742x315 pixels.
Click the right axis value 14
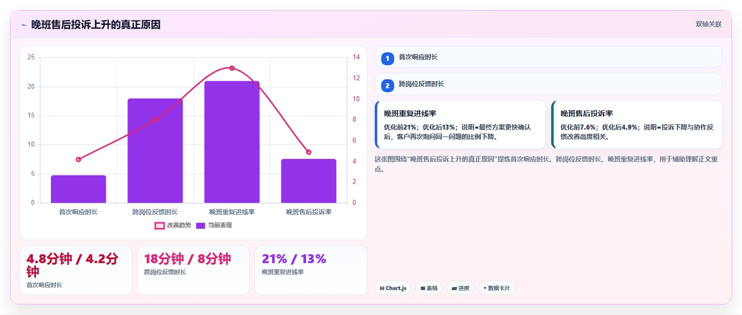click(356, 57)
